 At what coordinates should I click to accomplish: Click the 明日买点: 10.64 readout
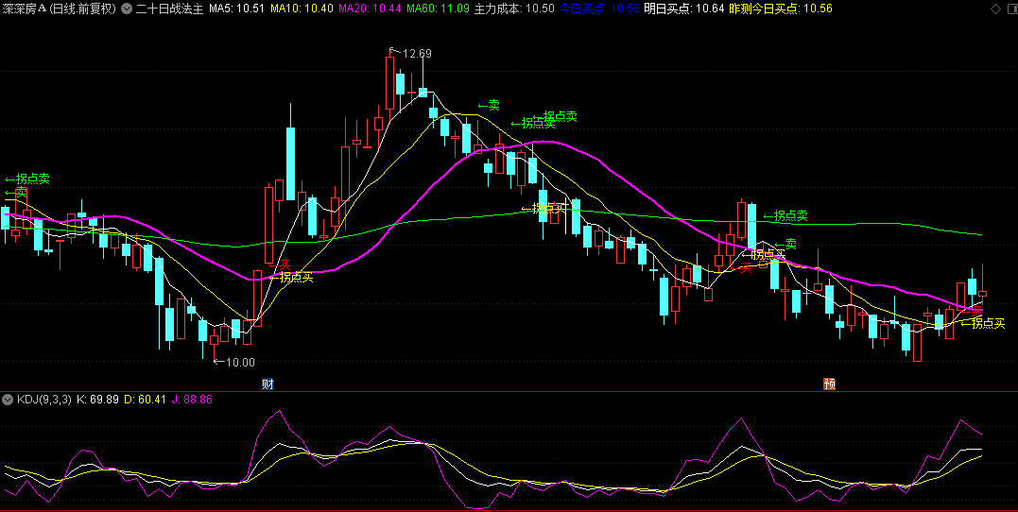pos(683,9)
